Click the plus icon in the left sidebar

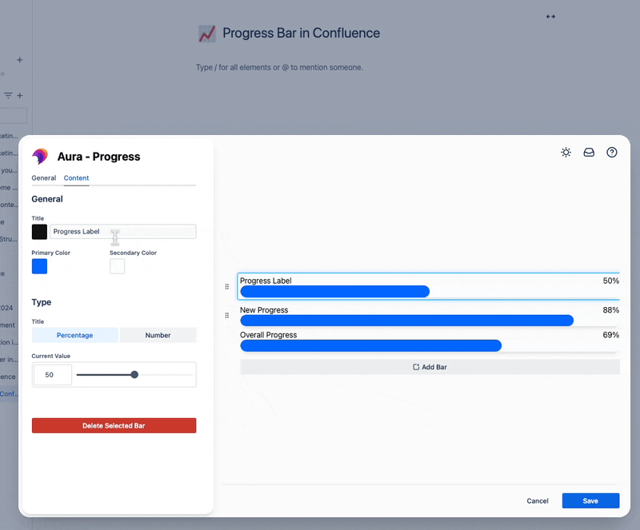(18, 60)
